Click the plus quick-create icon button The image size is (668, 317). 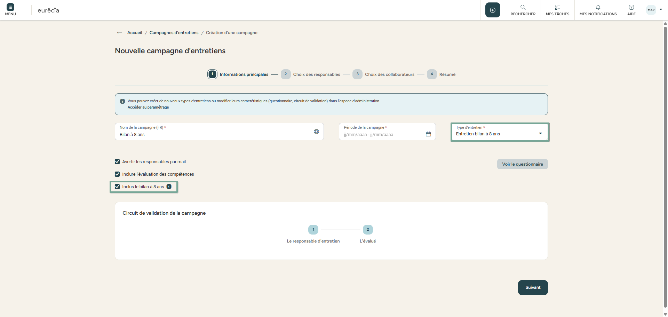click(x=493, y=10)
